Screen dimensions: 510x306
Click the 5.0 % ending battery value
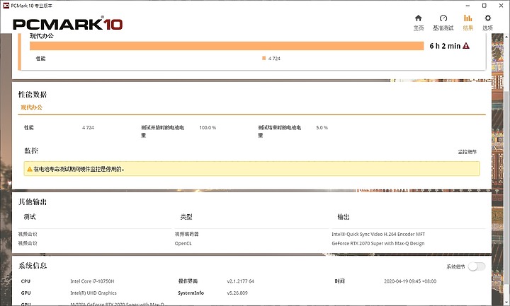coord(322,127)
